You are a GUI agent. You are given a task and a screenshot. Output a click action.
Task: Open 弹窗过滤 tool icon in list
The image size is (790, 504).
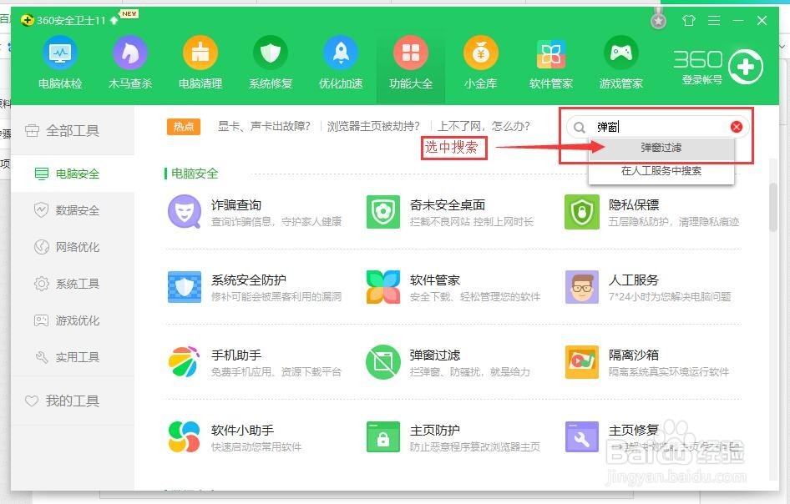click(383, 362)
